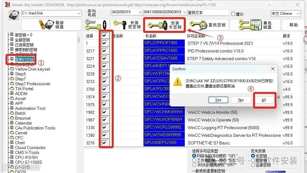
Task: Open the 00411000002025003019 dropdown
Action: point(185,12)
